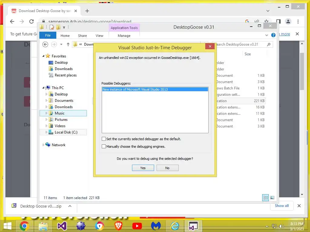Expand the Network tree node

tap(43, 145)
